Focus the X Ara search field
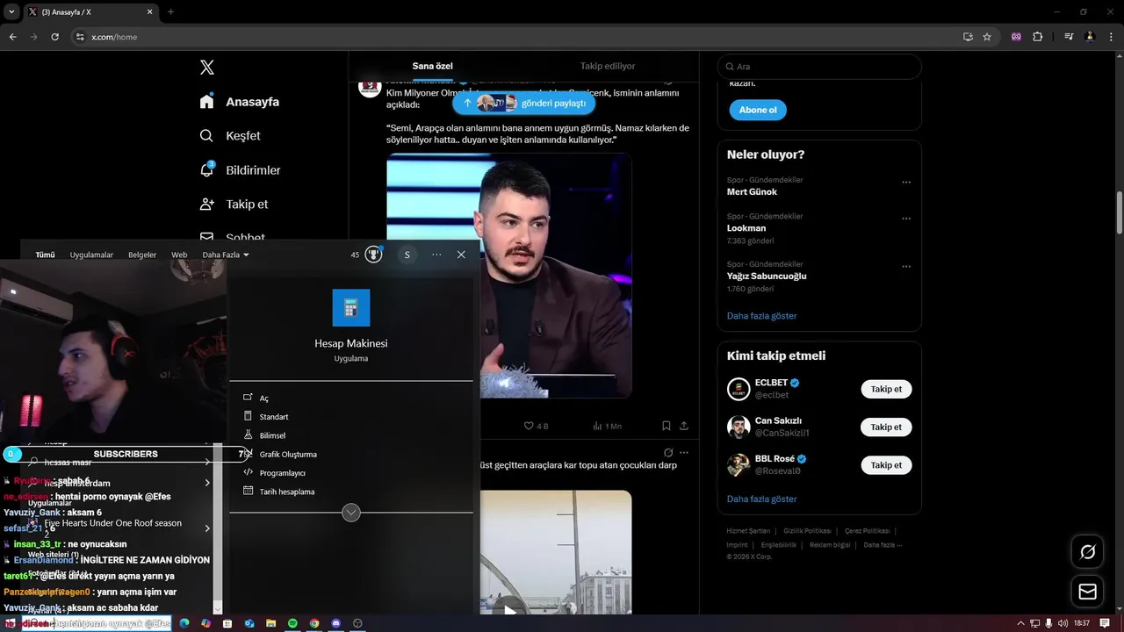Image resolution: width=1124 pixels, height=632 pixels. coord(819,67)
